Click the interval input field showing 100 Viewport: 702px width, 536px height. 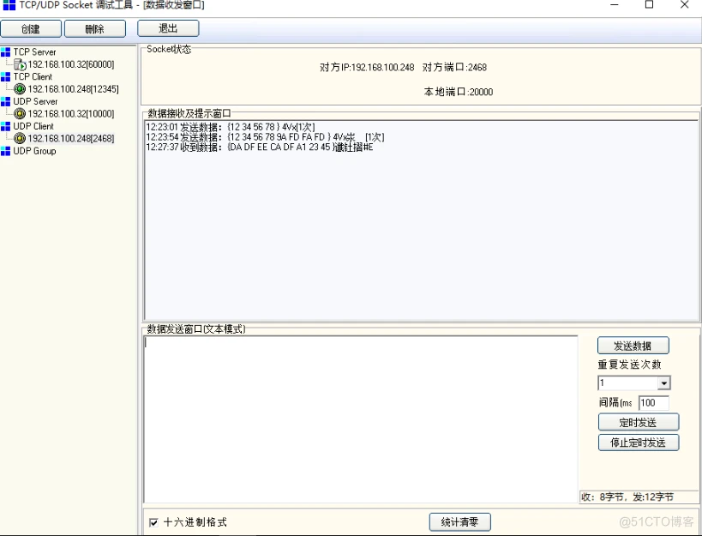coord(655,402)
